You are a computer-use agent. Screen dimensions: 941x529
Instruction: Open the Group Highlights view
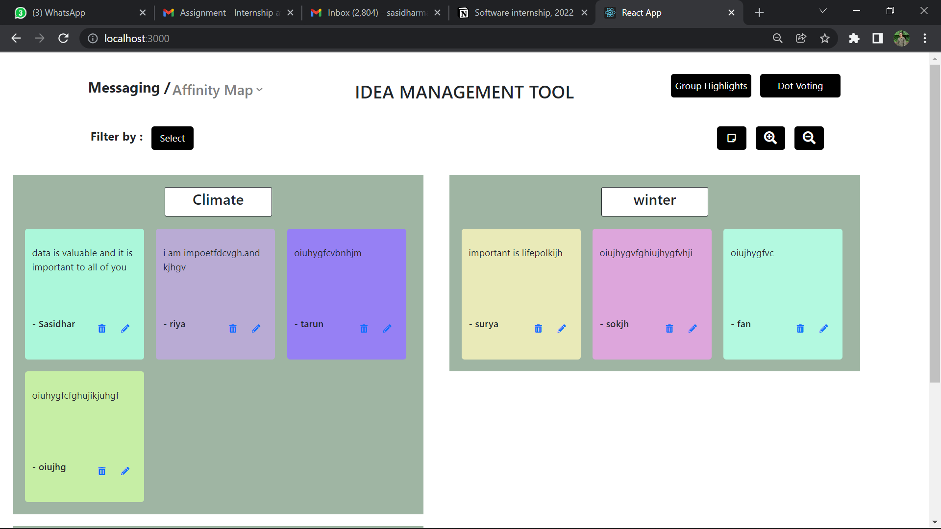(x=711, y=86)
